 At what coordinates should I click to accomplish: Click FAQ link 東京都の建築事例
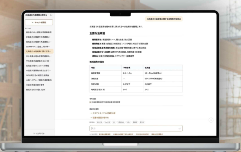click(x=104, y=134)
